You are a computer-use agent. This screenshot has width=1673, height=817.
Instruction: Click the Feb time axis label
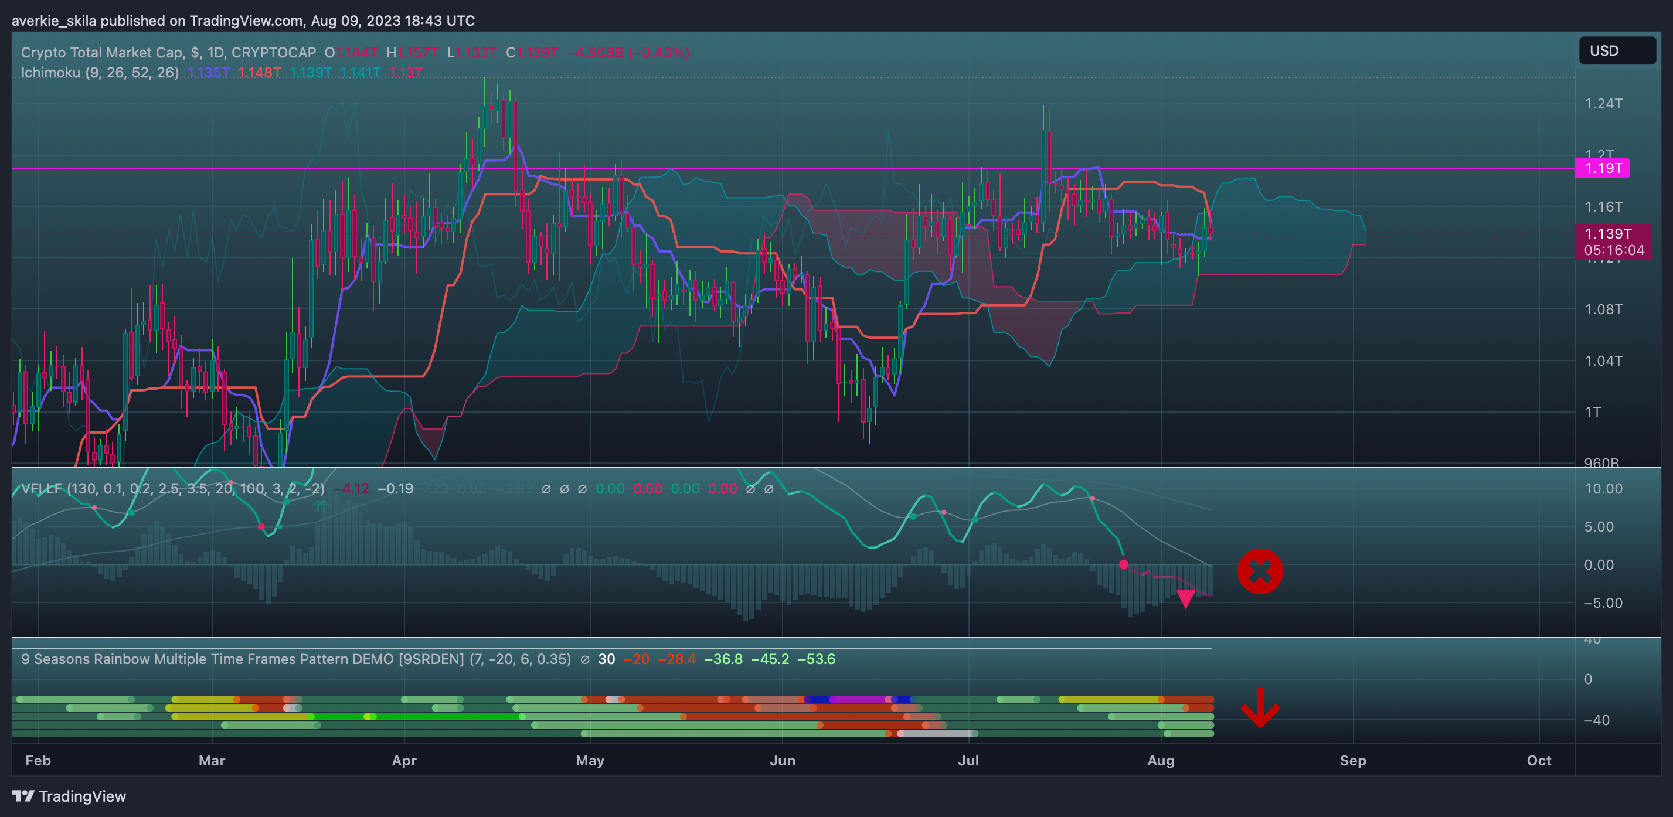tap(38, 761)
